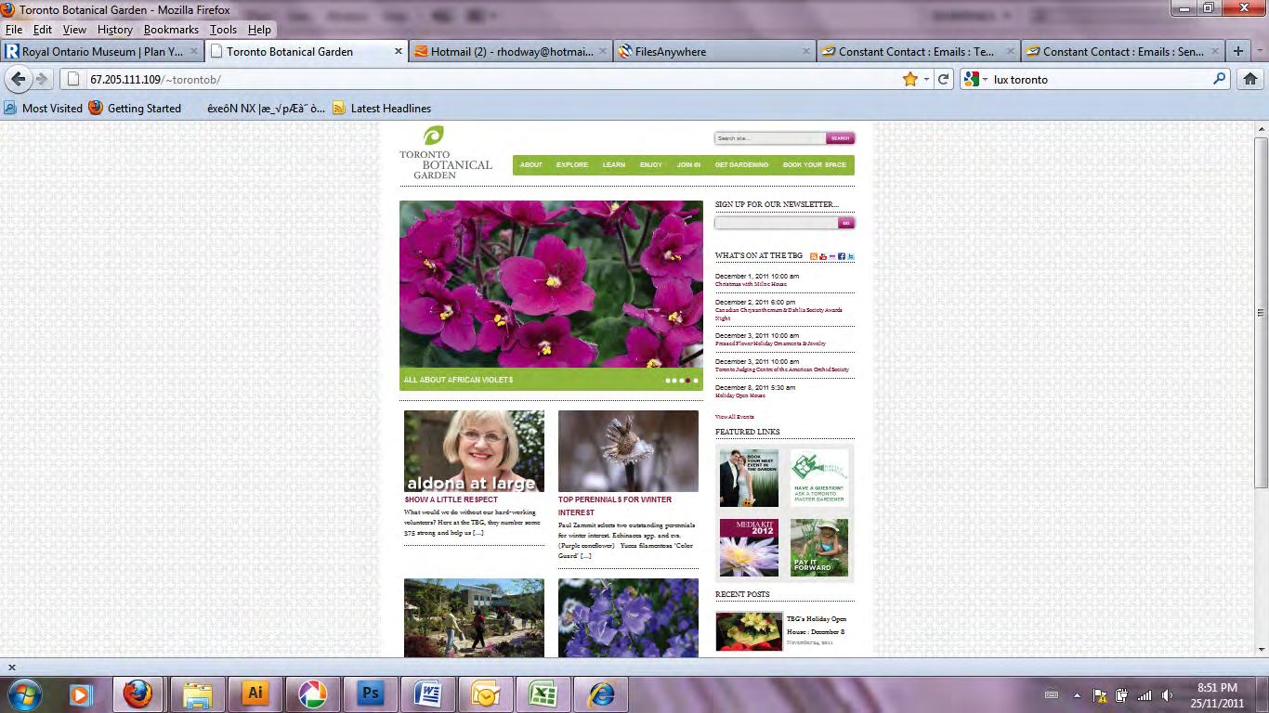Go to the Firefox home page icon
The width and height of the screenshot is (1269, 713).
click(1250, 80)
